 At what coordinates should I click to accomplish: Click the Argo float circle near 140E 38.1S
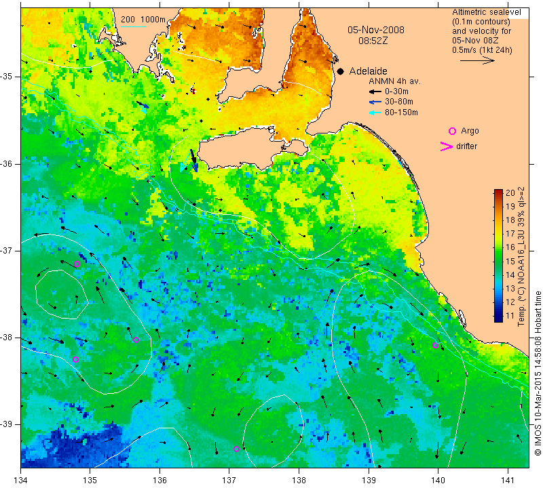pyautogui.click(x=435, y=345)
